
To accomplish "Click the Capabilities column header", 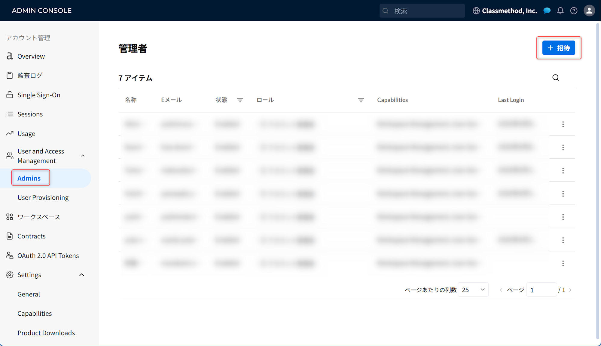I will [x=392, y=100].
